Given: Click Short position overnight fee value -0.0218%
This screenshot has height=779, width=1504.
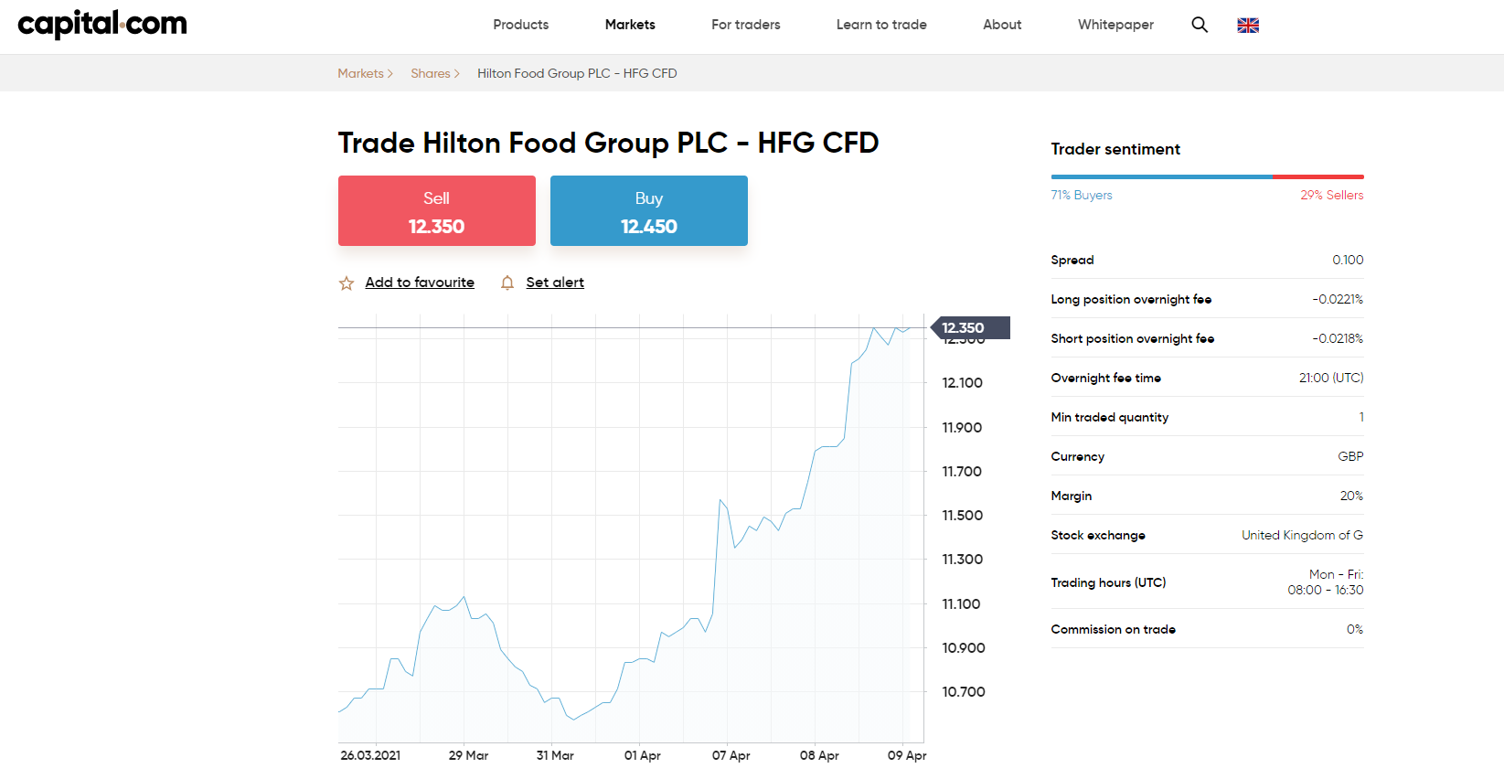Looking at the screenshot, I should (1338, 338).
